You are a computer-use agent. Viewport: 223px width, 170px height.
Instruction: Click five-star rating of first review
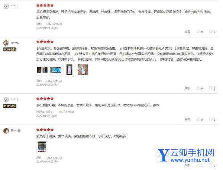(x=45, y=6)
